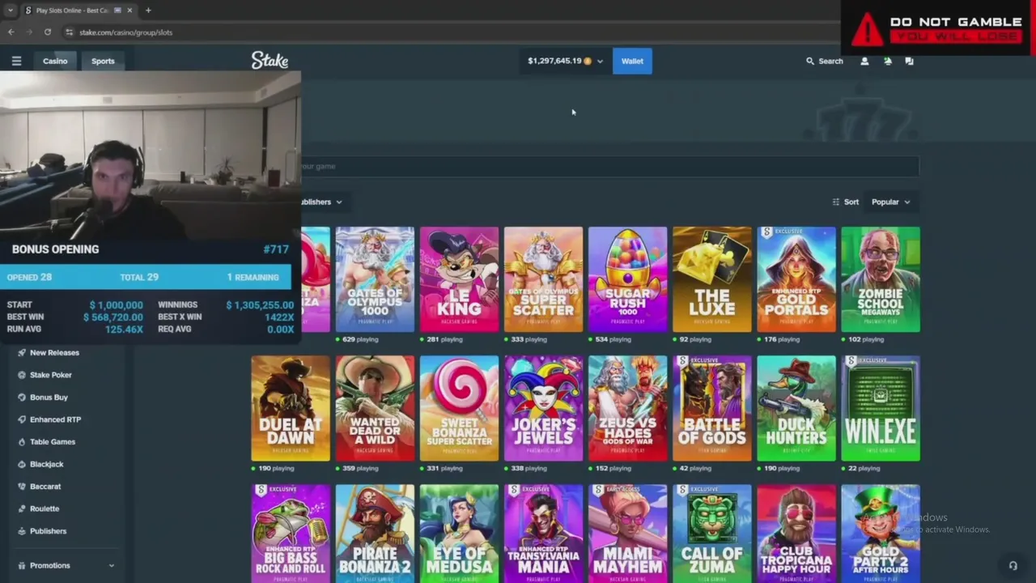
Task: Open Battle of Gods game
Action: [x=711, y=408]
